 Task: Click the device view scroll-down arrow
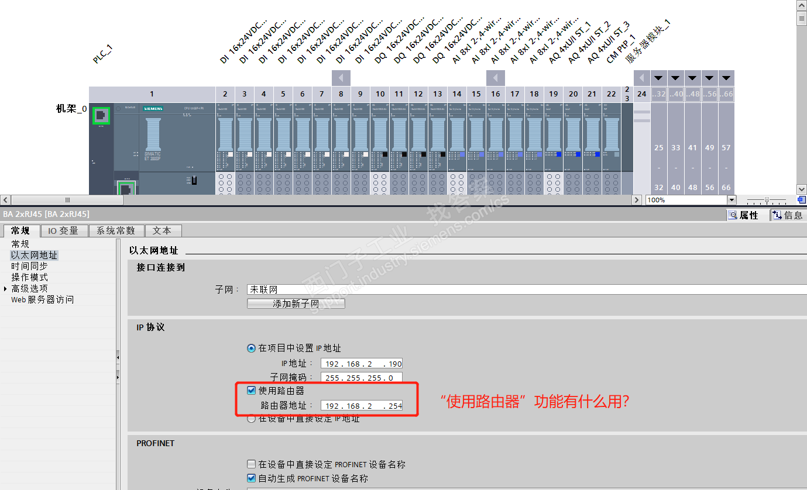(x=802, y=189)
